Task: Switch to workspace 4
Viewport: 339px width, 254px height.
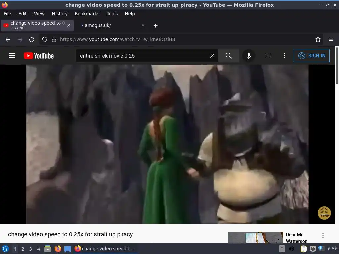Action: pos(39,249)
